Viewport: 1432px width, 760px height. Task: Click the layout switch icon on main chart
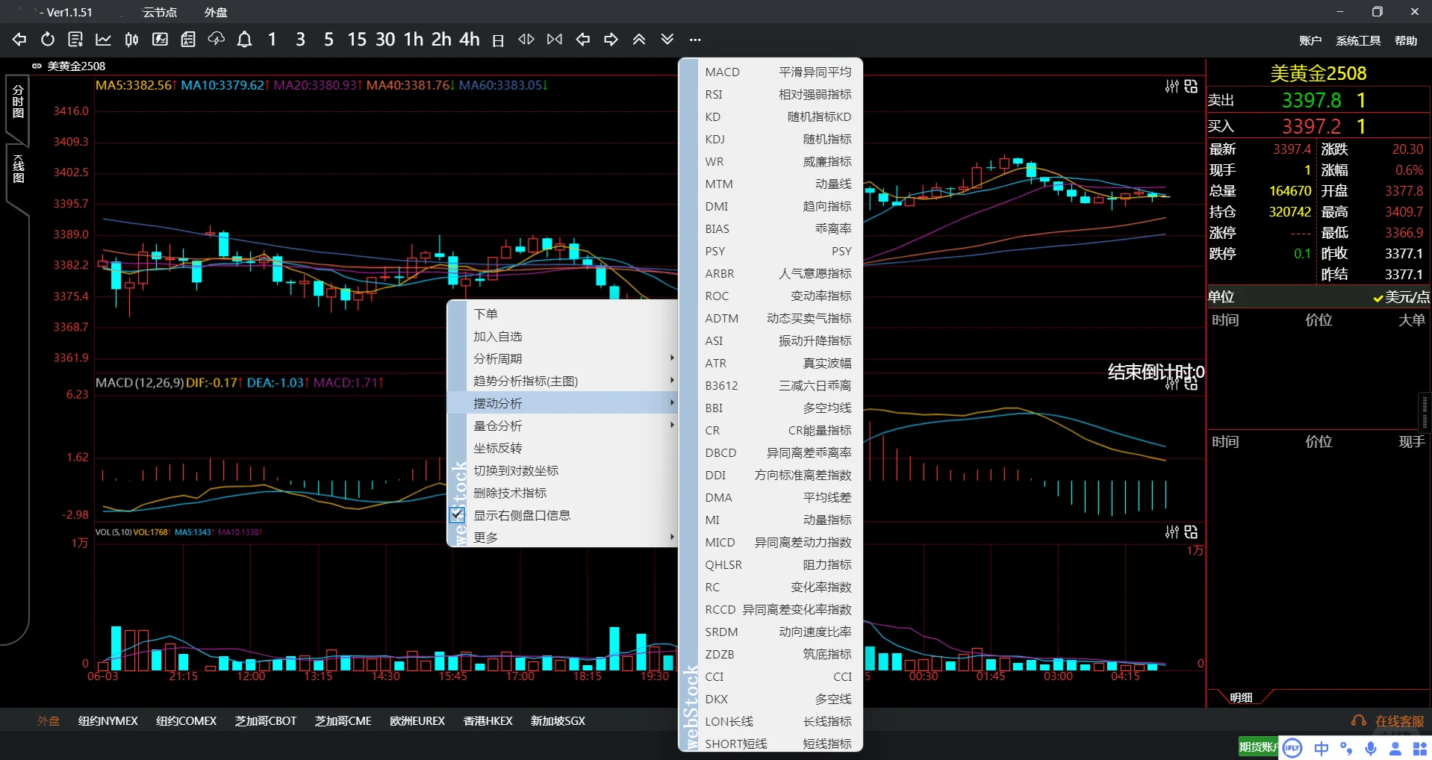pyautogui.click(x=1191, y=87)
